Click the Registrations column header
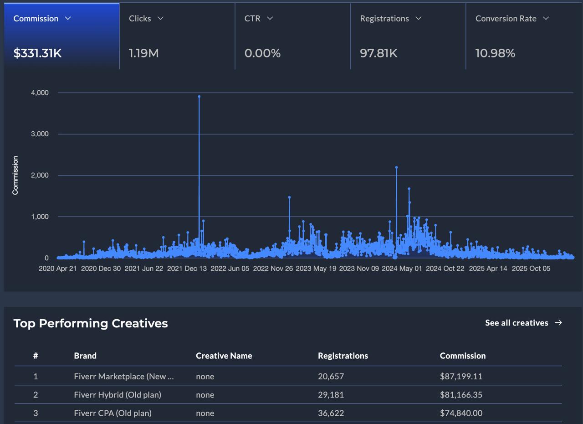The height and width of the screenshot is (424, 583). point(343,356)
